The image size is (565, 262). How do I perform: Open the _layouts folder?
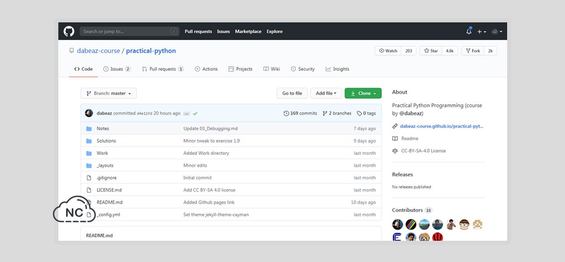click(105, 165)
